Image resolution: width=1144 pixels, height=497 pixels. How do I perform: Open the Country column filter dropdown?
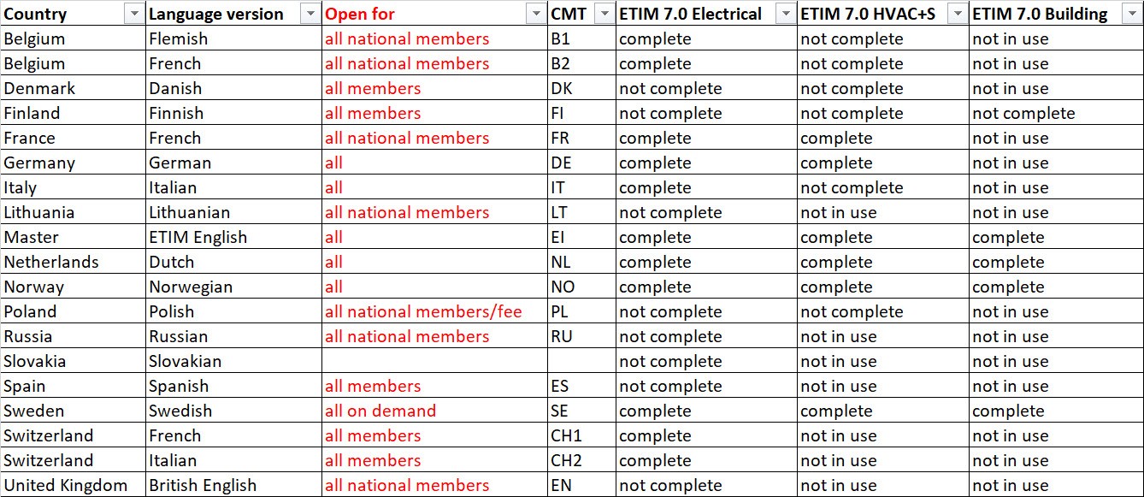(x=134, y=14)
